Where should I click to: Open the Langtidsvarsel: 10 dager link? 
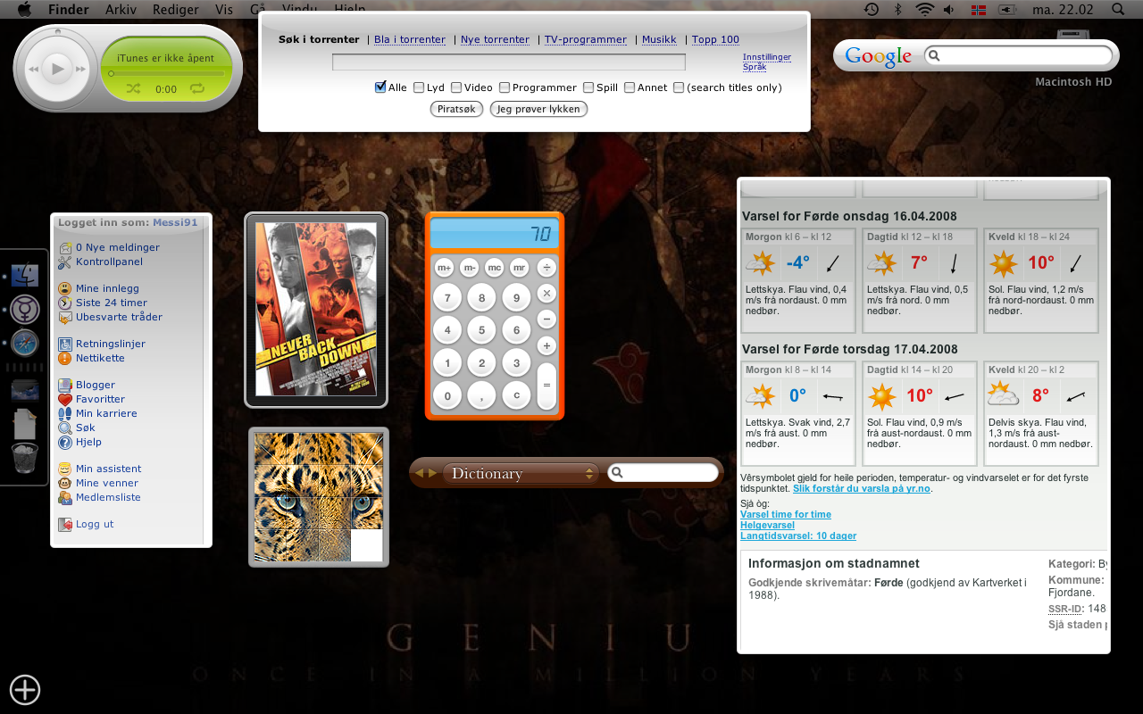tap(798, 535)
